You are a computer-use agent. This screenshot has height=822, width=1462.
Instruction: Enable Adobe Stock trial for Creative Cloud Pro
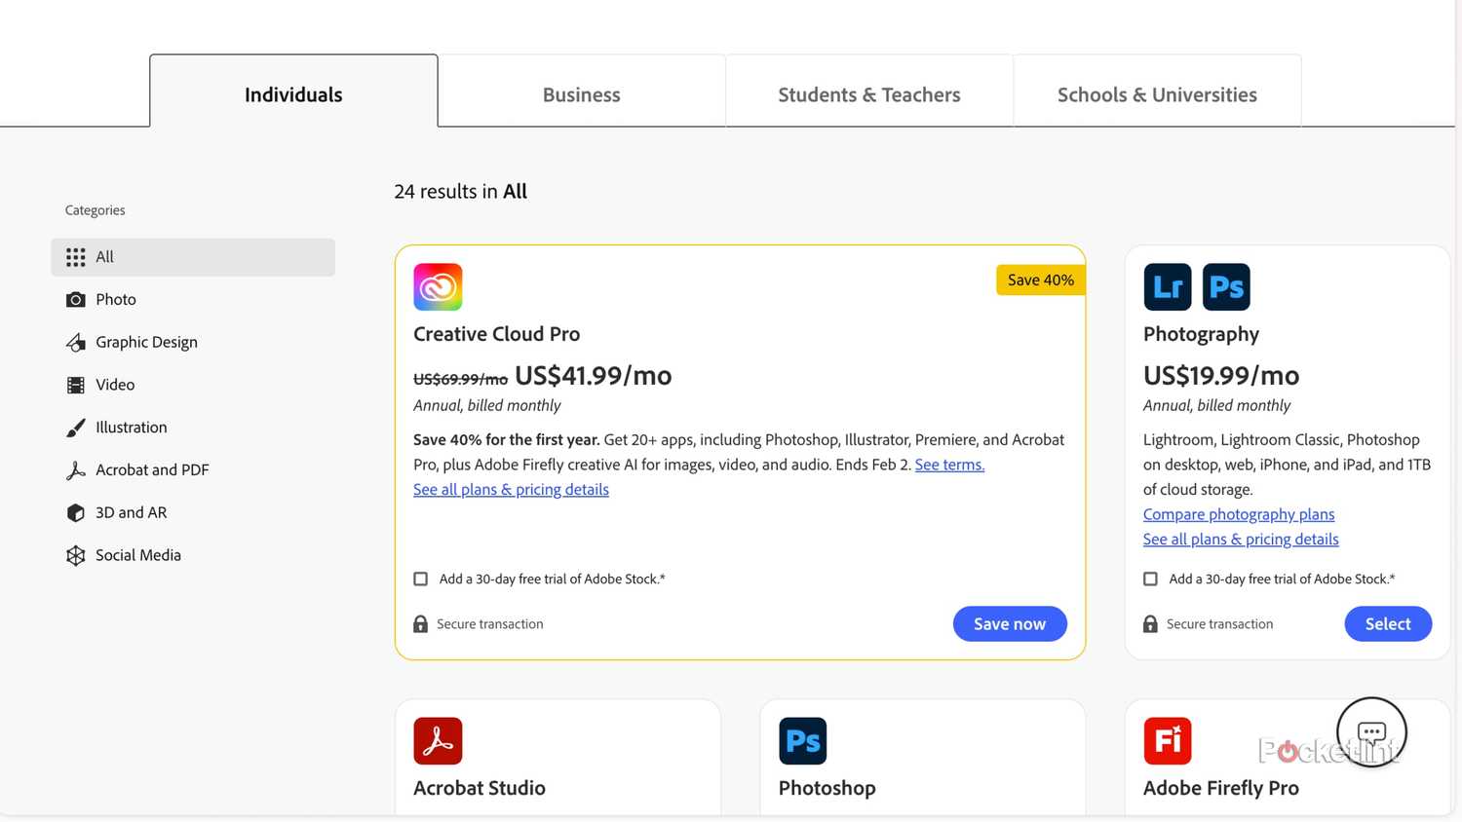click(x=420, y=579)
